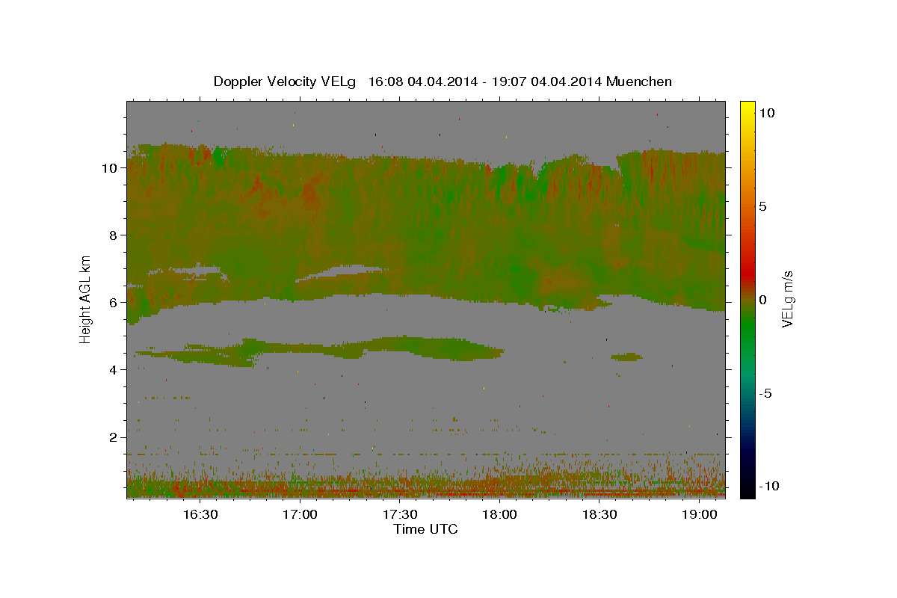
Task: Click the colorbar value 0 label
Action: (x=763, y=299)
